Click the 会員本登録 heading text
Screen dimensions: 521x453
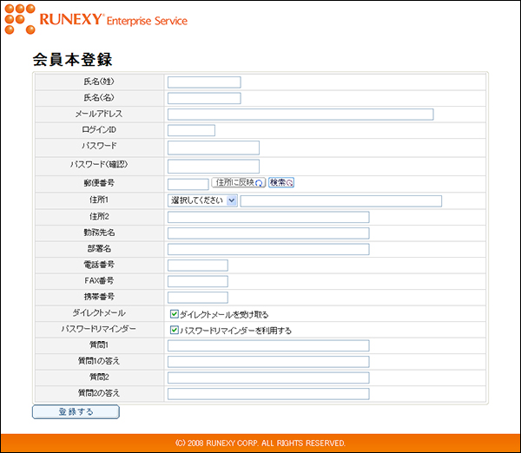pyautogui.click(x=72, y=60)
